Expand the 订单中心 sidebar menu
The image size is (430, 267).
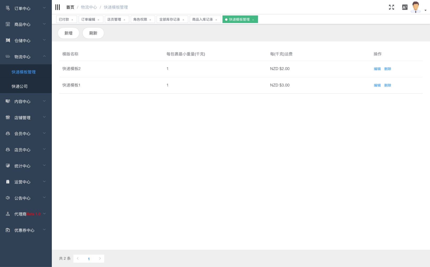point(26,8)
